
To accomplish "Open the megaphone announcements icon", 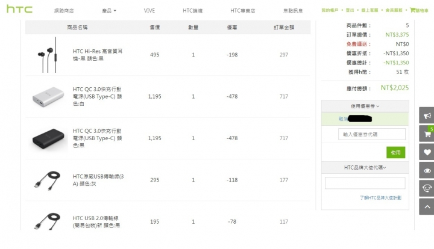I will [x=427, y=115].
